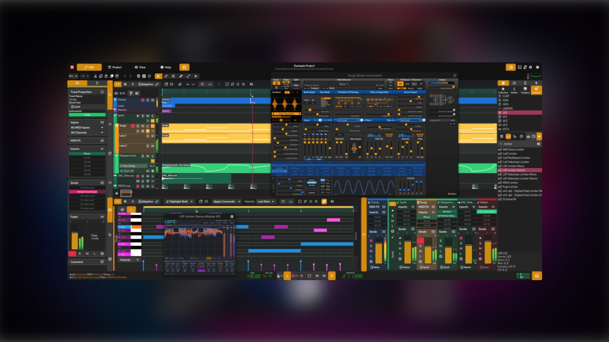Viewport: 609px width, 342px height.
Task: Clear the limiter search field icon
Action: 539,144
